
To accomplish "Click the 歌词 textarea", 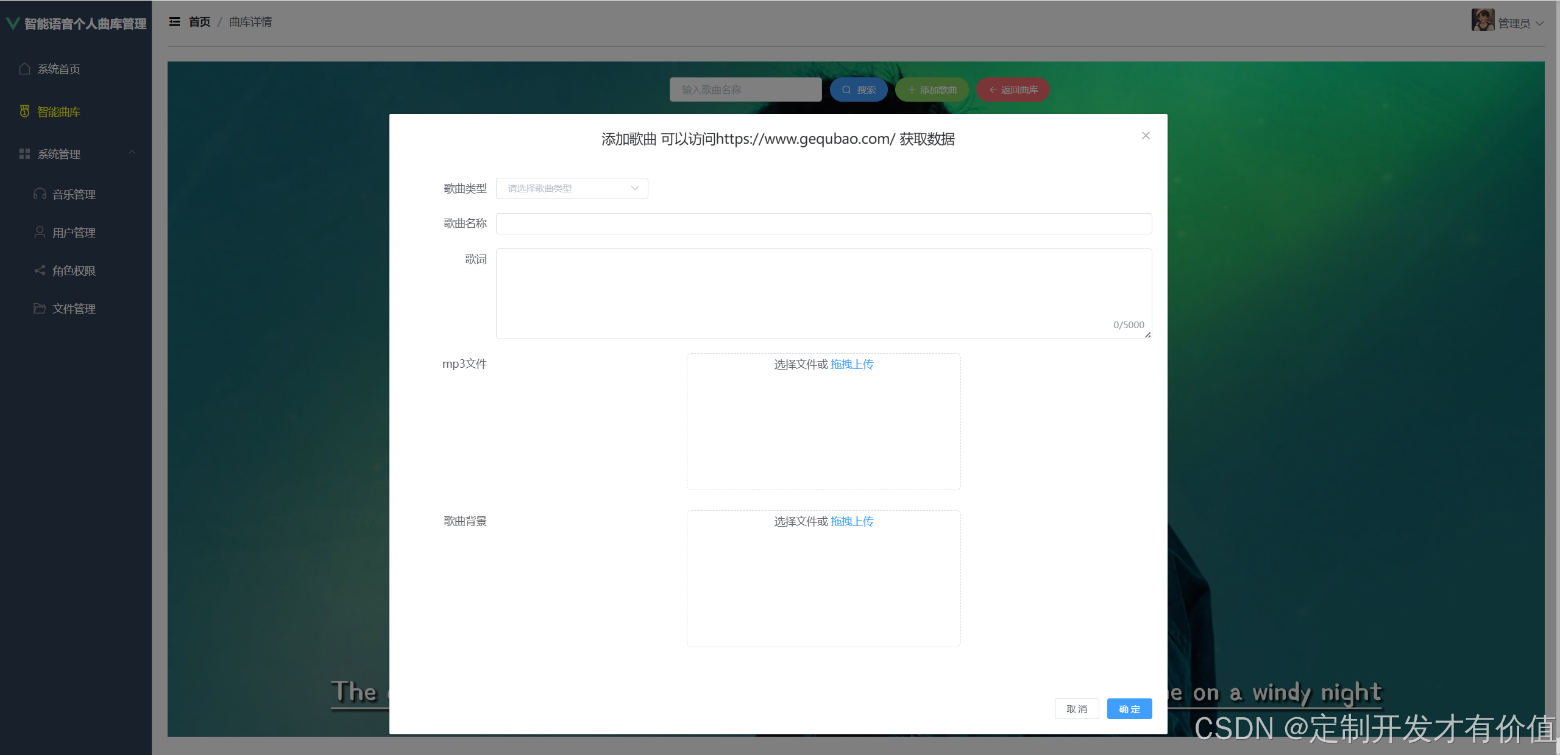I will tap(823, 293).
